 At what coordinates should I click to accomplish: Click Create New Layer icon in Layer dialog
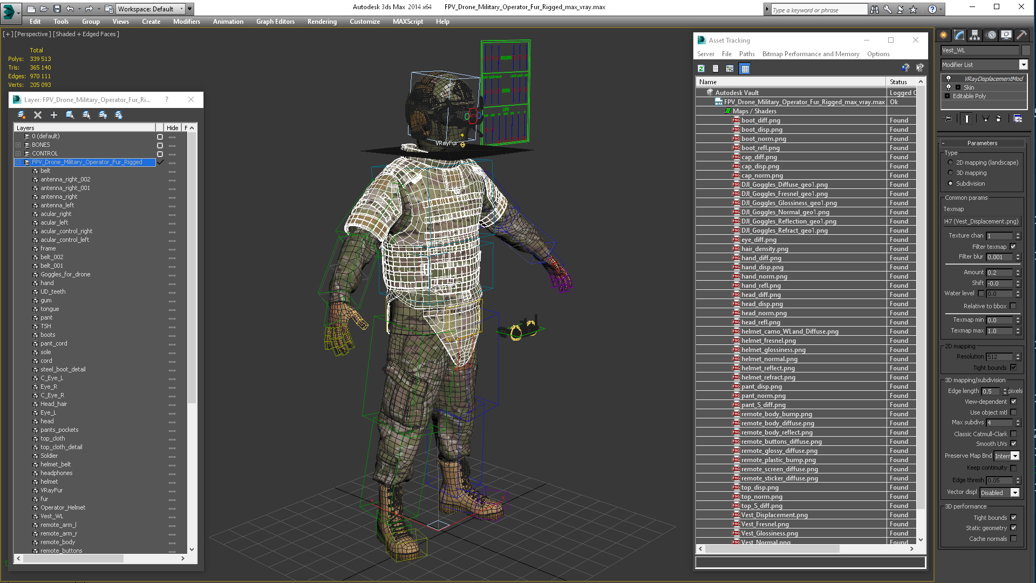pyautogui.click(x=22, y=115)
